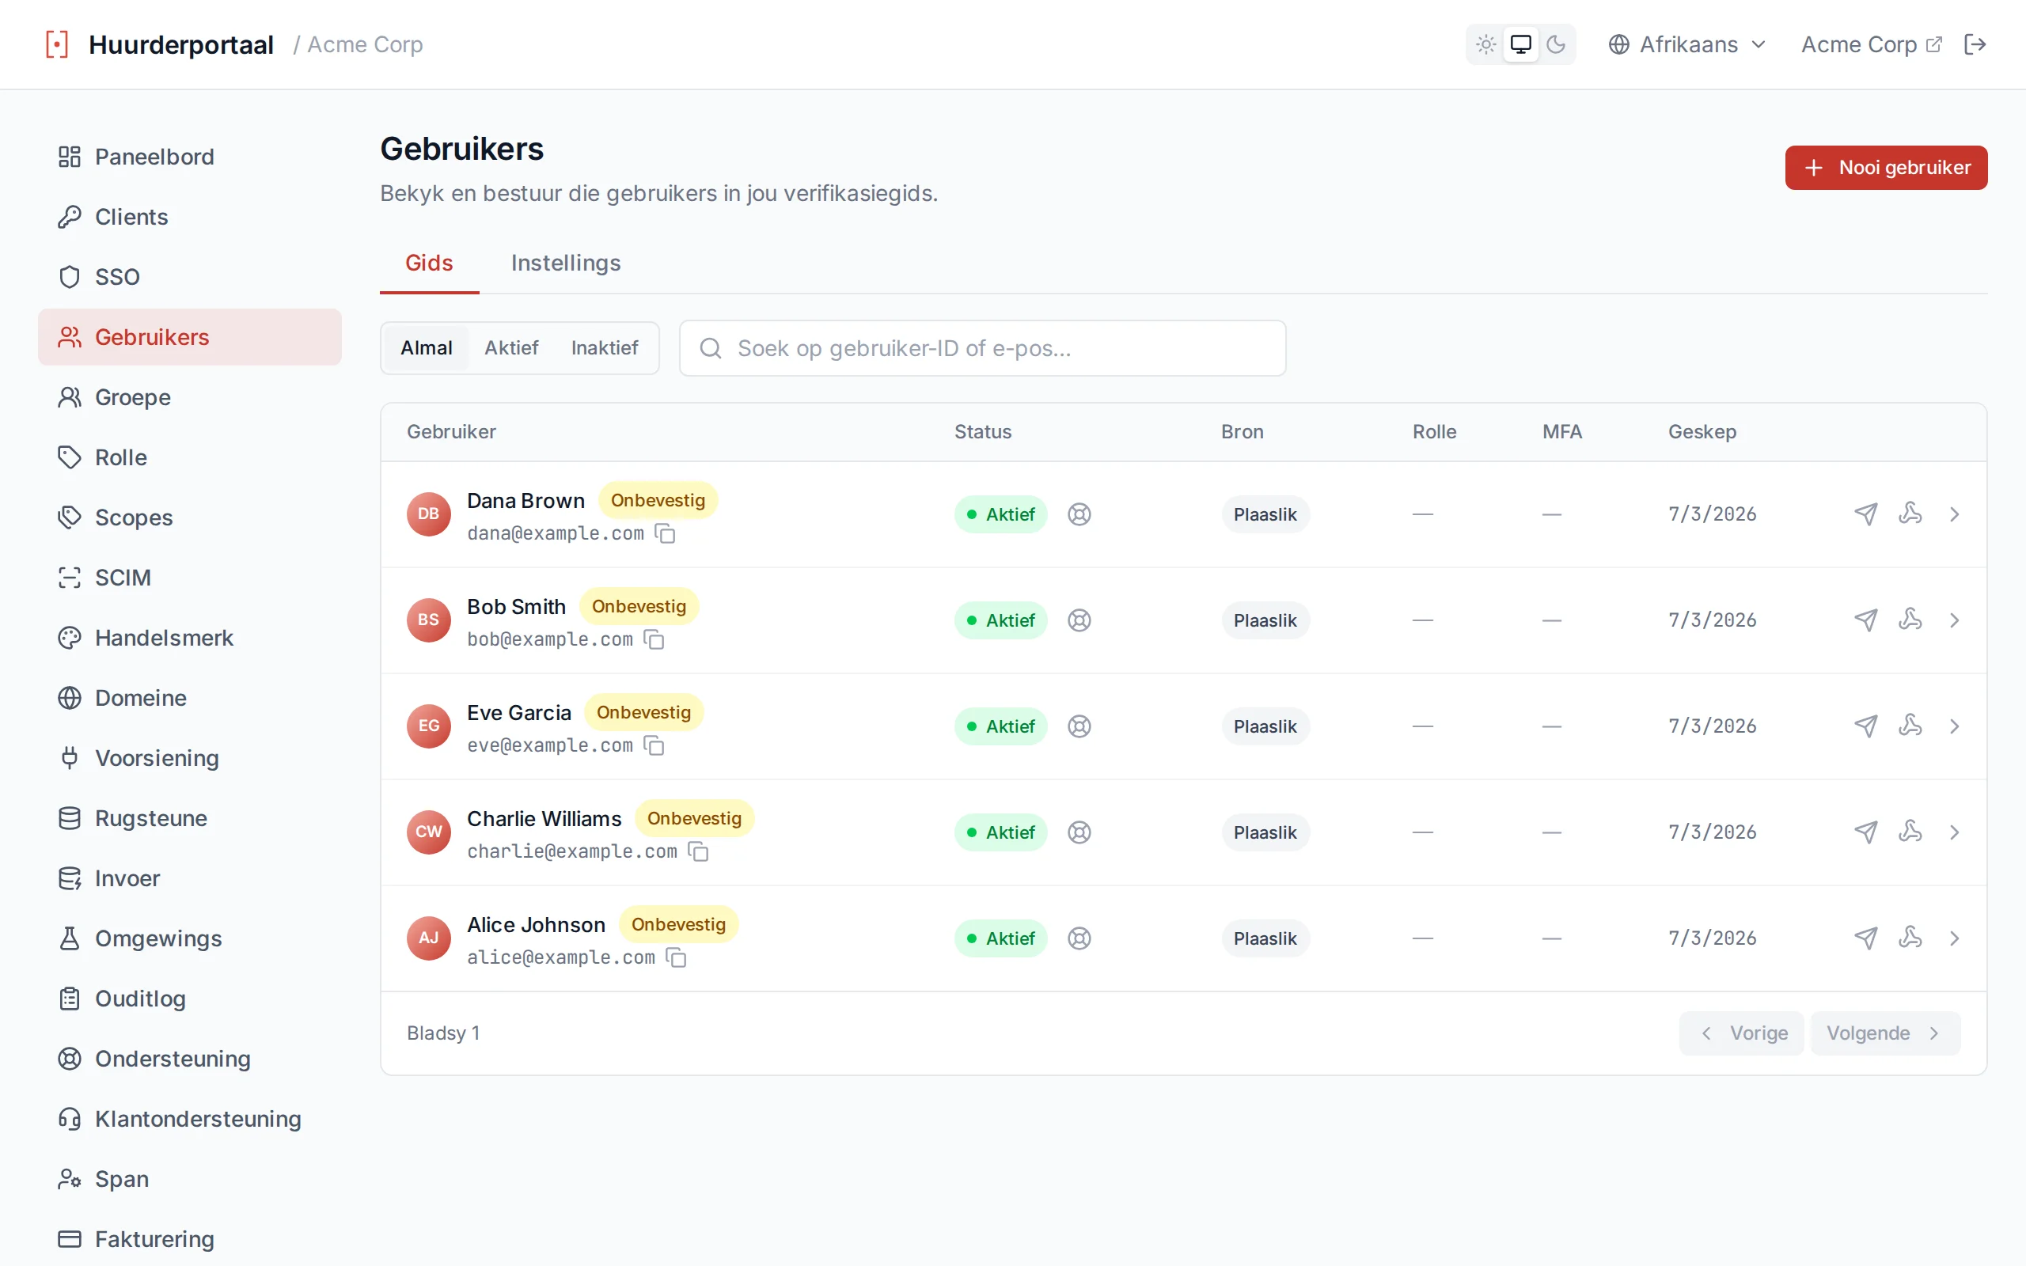The height and width of the screenshot is (1266, 2026).
Task: Open the Afrikaans language dropdown
Action: (1687, 44)
